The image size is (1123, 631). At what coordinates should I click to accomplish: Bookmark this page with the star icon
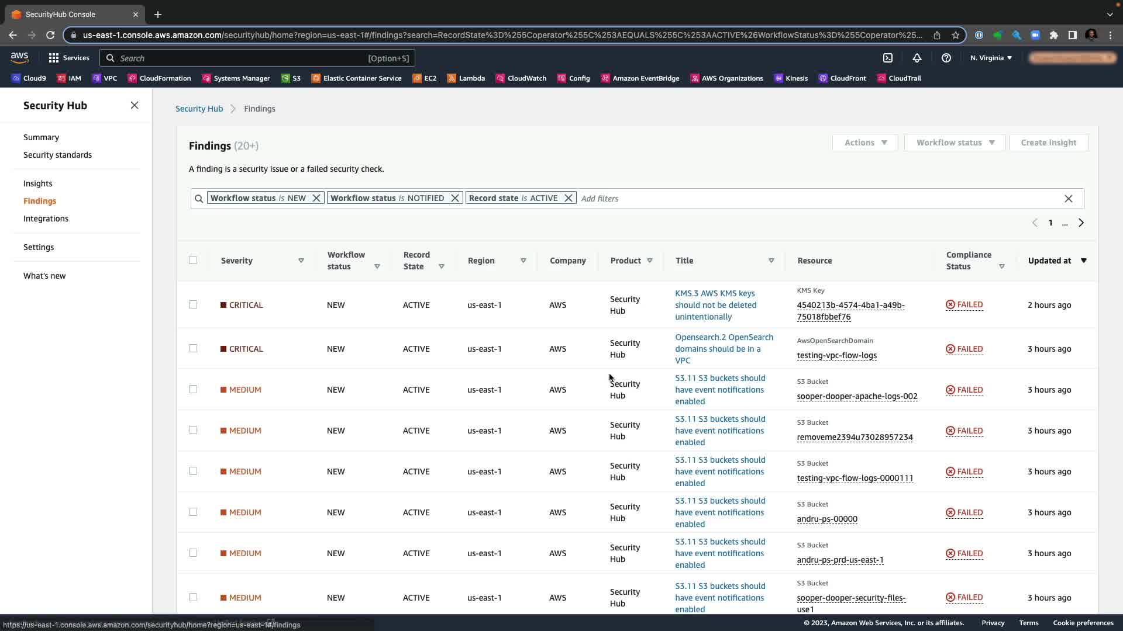[x=956, y=35]
